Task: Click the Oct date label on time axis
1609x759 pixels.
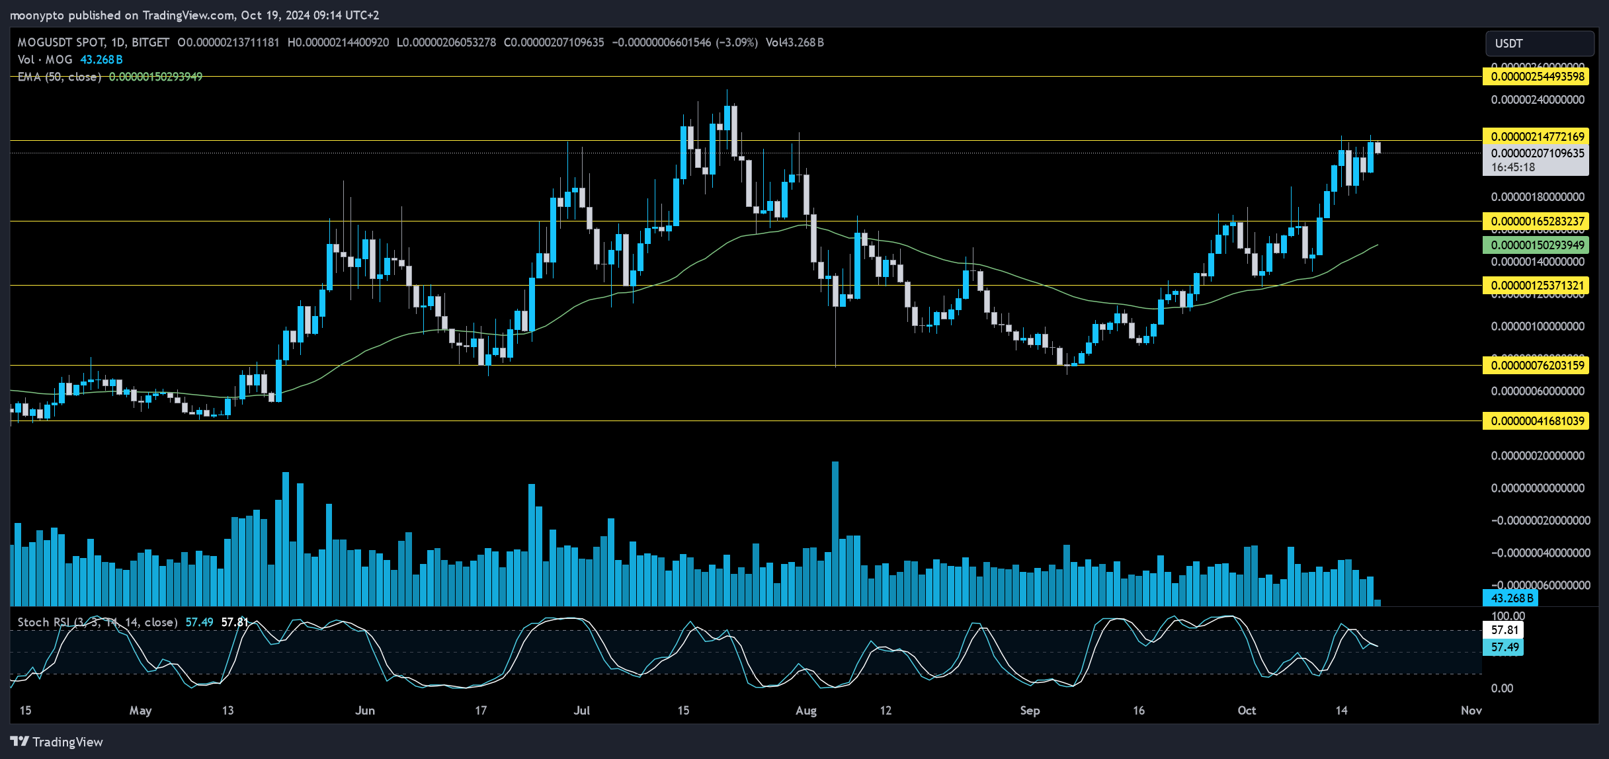Action: (1247, 710)
